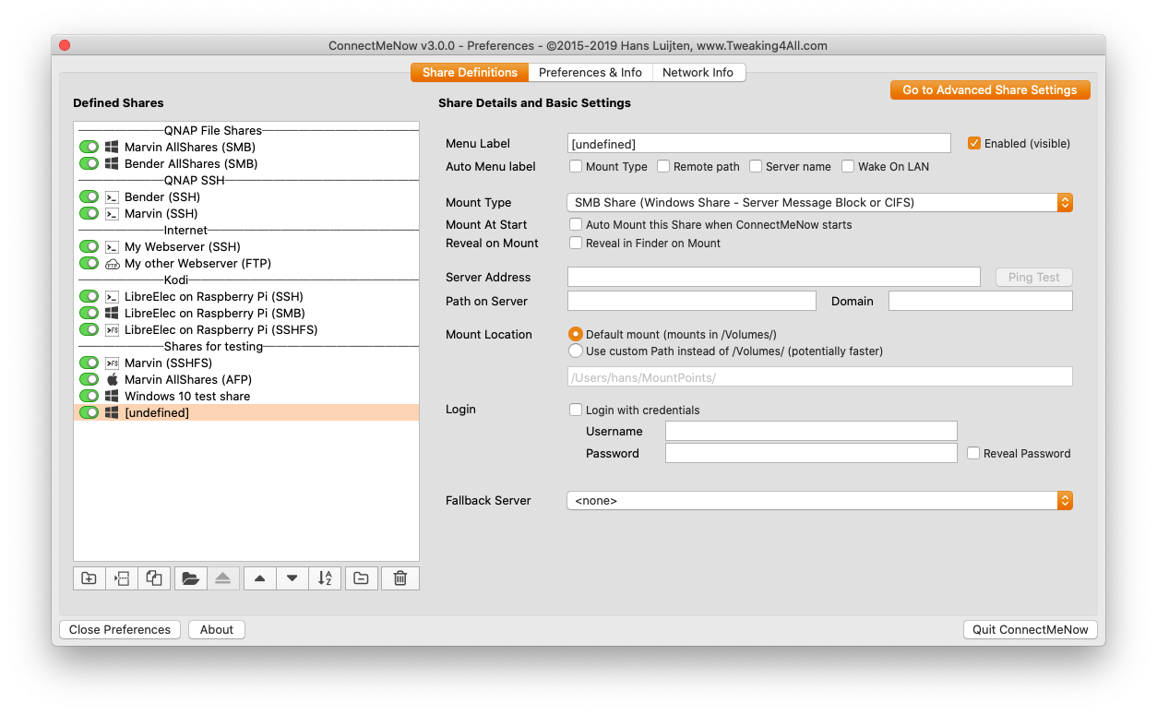Open Fallback Server dropdown
The width and height of the screenshot is (1157, 714).
(x=819, y=500)
